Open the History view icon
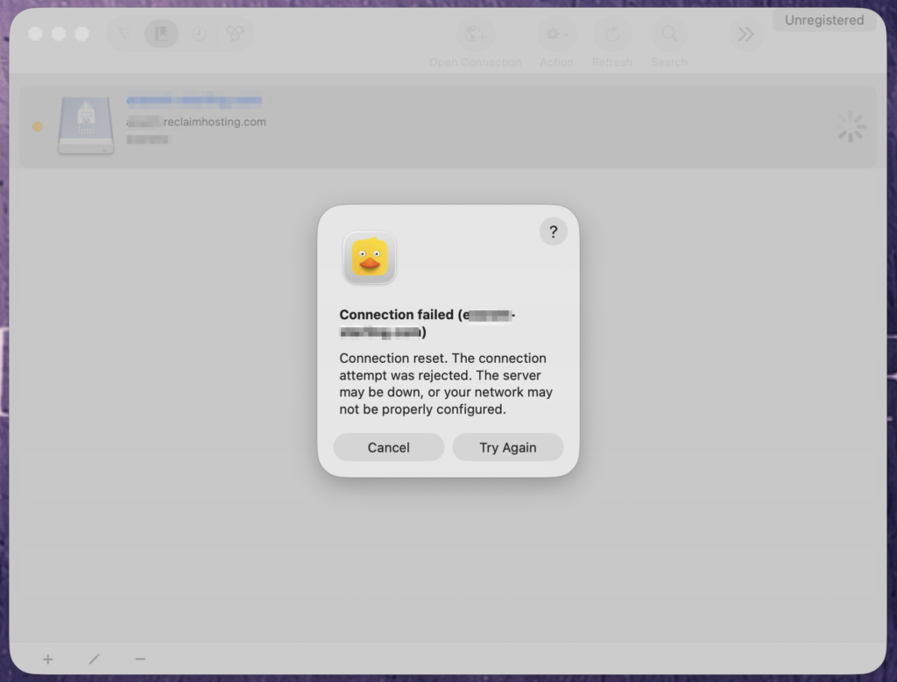The image size is (897, 682). point(199,34)
